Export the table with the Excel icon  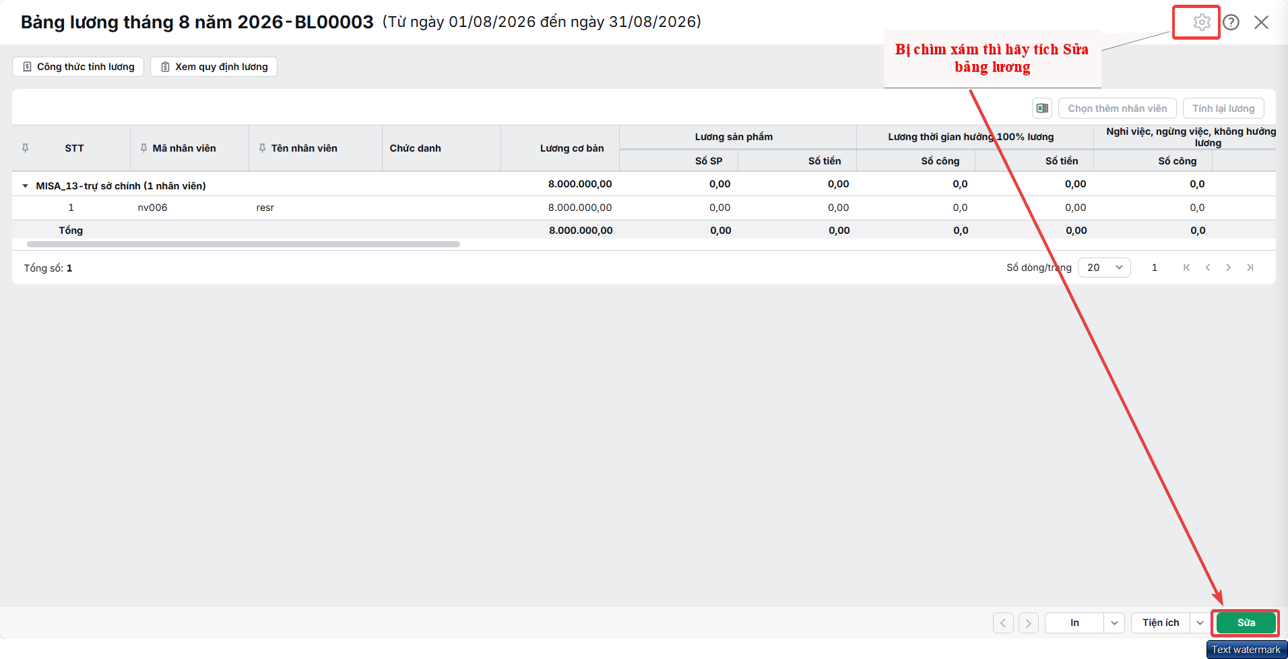[x=1042, y=108]
